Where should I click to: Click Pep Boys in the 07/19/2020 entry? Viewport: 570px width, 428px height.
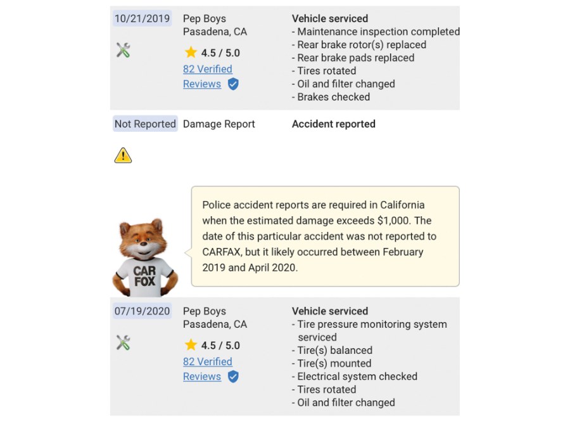click(x=205, y=311)
